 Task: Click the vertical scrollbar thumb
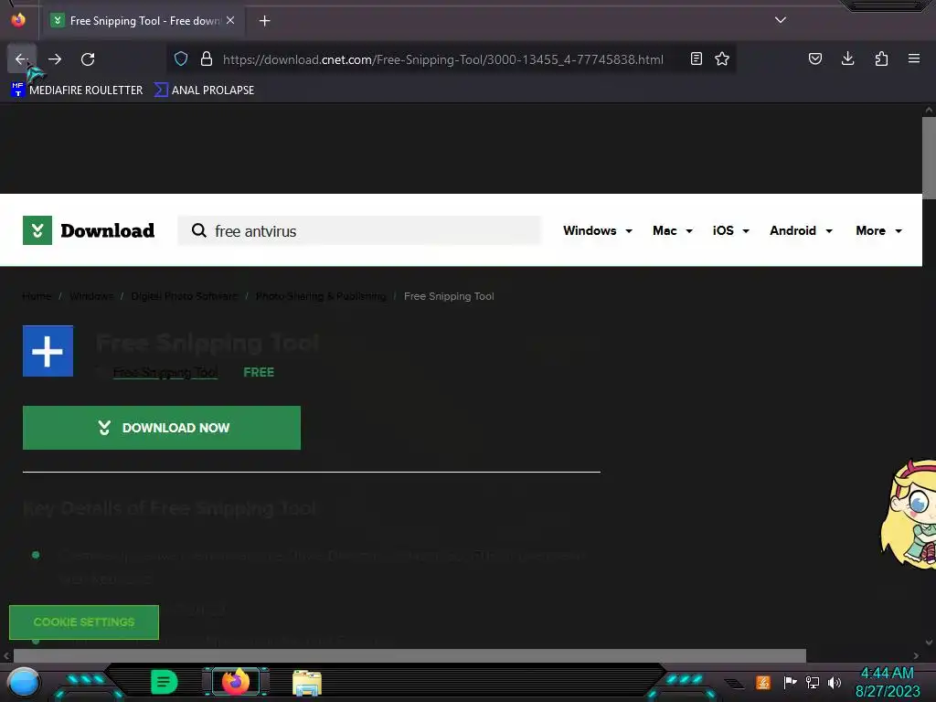929,158
